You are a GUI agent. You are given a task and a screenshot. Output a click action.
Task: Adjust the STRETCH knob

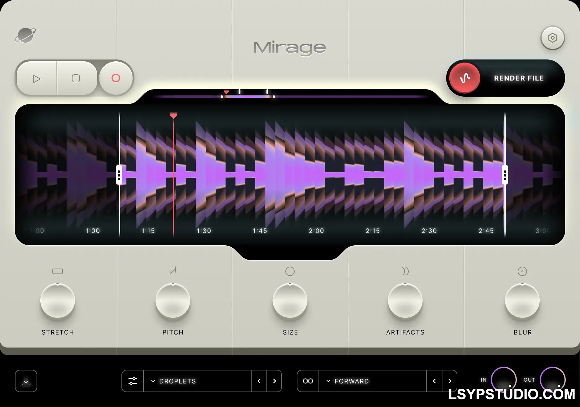[58, 300]
